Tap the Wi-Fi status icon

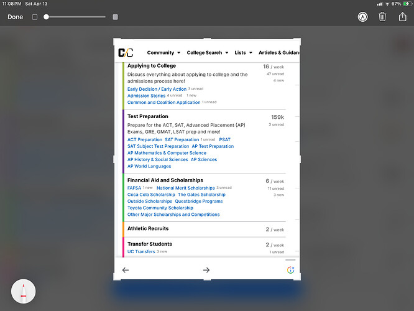click(387, 4)
